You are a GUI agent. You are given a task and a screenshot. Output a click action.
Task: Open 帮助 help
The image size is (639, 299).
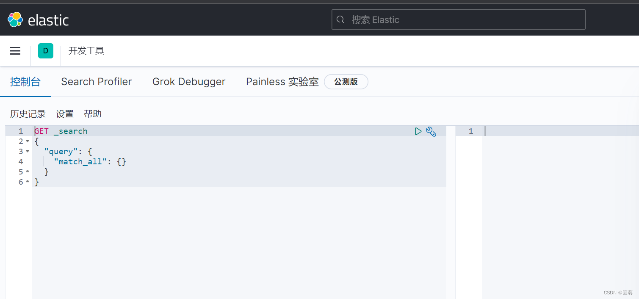click(x=93, y=114)
